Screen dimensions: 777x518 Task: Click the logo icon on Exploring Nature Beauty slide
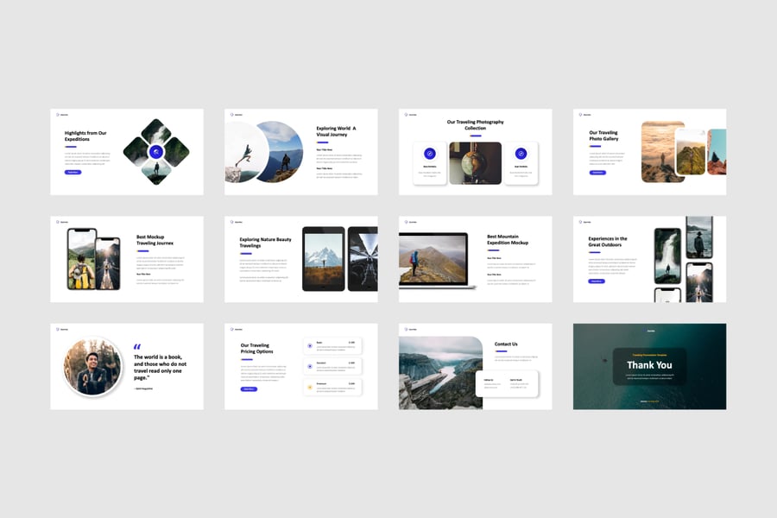click(231, 222)
